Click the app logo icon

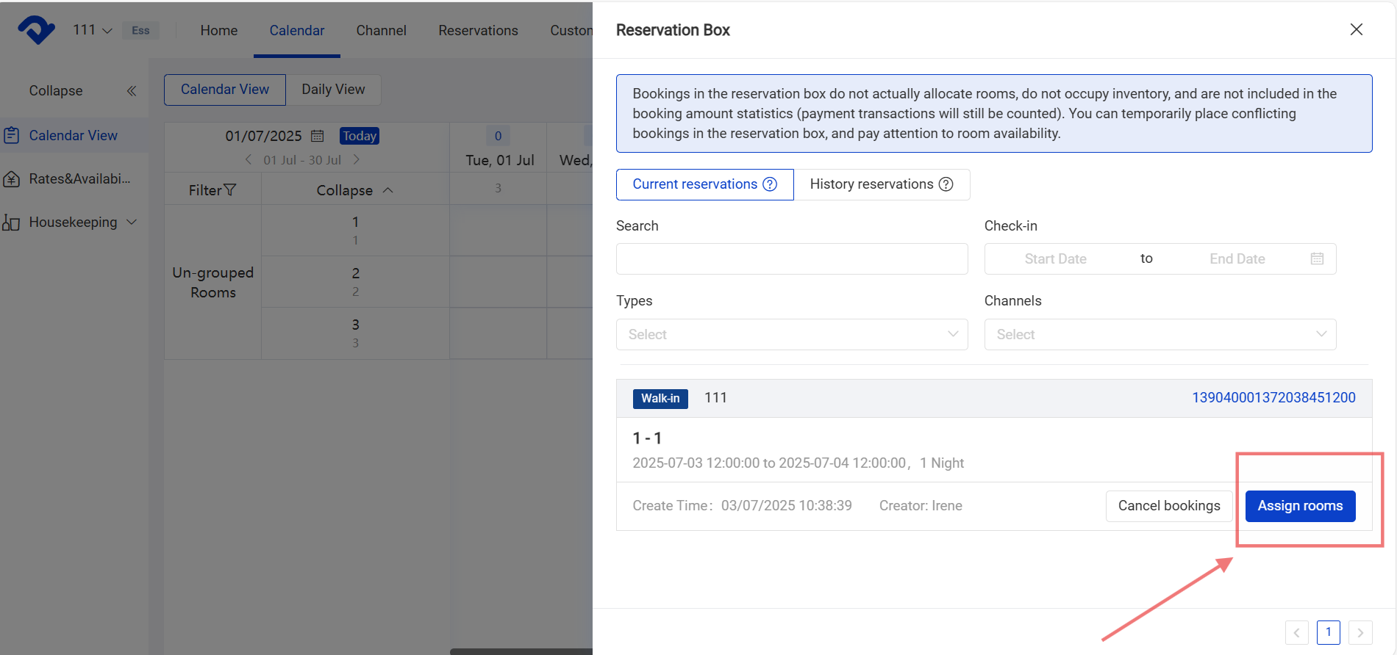36,30
